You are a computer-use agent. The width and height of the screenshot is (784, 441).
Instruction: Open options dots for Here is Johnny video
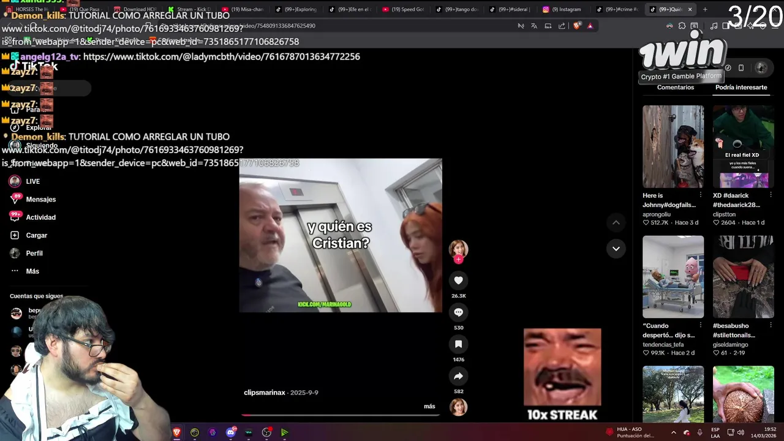701,195
